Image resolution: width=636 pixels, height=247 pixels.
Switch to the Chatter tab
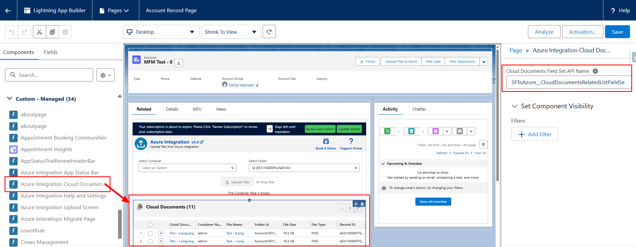(x=419, y=109)
